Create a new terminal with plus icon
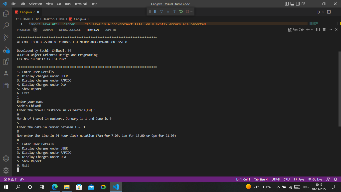The height and width of the screenshot is (192, 341). pos(308,29)
